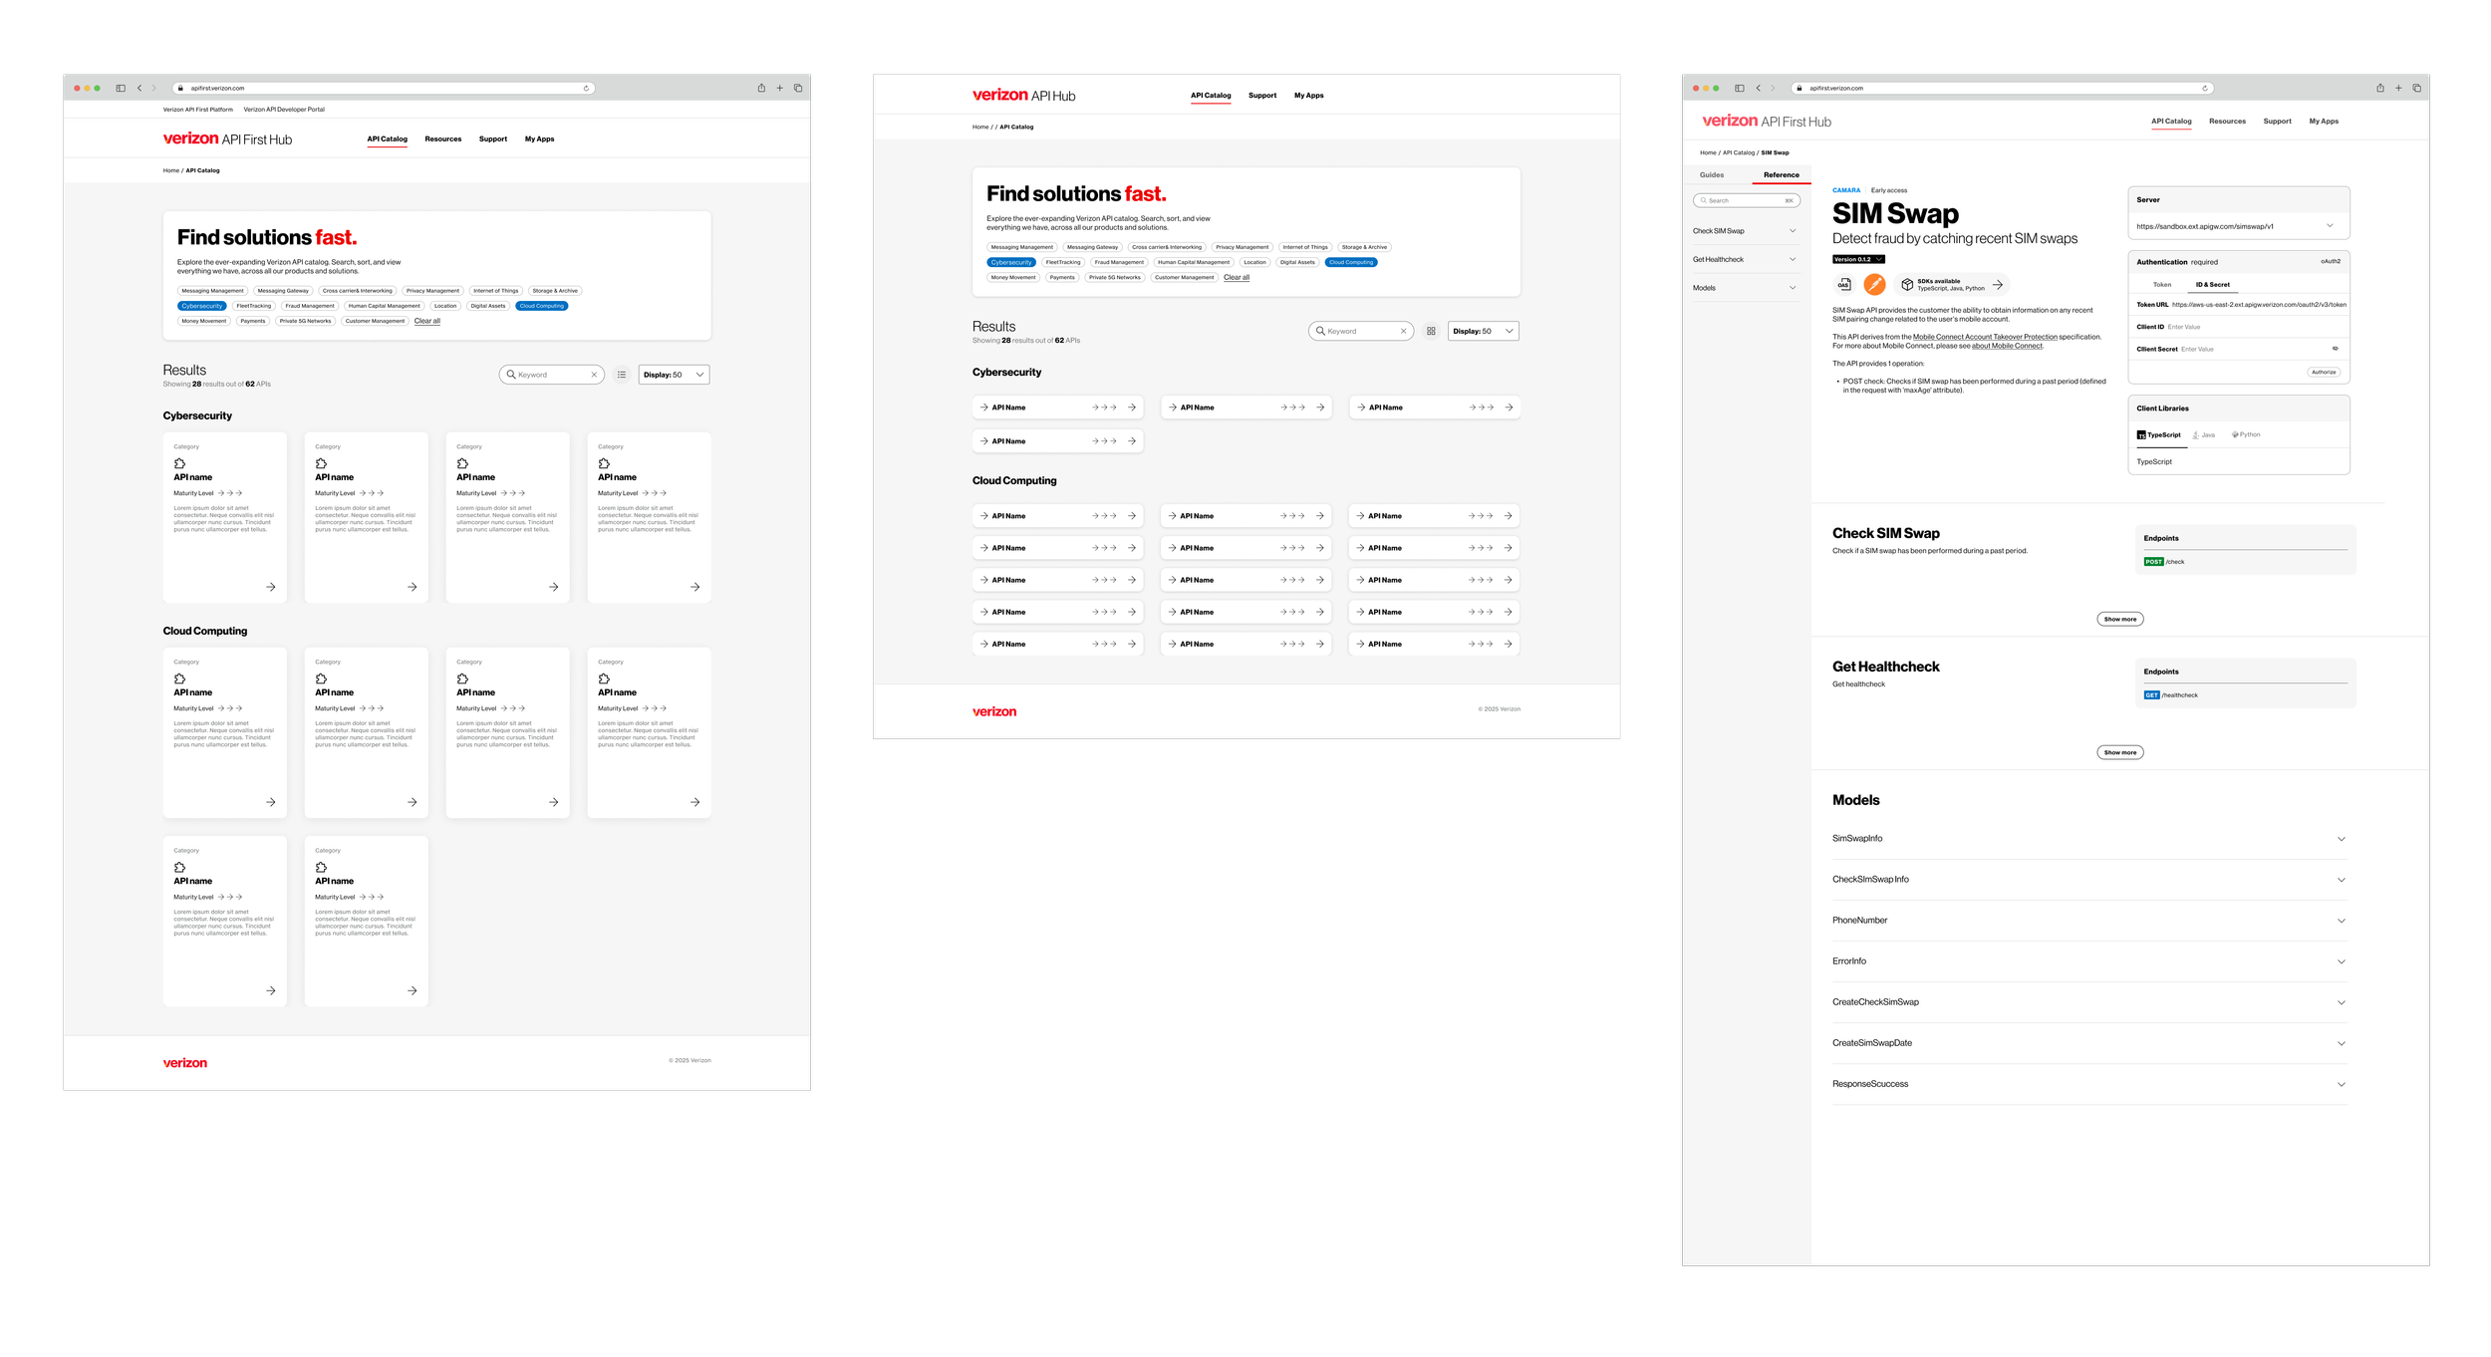Image resolution: width=2491 pixels, height=1357 pixels.
Task: Click puzzle icon on first Cybersecurity card in left window
Action: pyautogui.click(x=180, y=463)
